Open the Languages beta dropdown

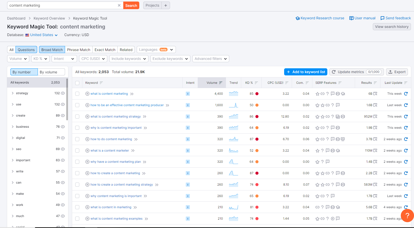point(156,50)
